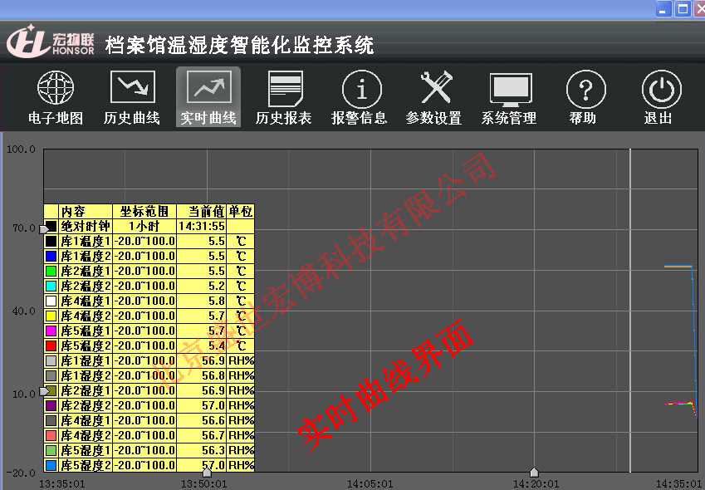
Task: Click the 历史报表 label
Action: [x=284, y=118]
